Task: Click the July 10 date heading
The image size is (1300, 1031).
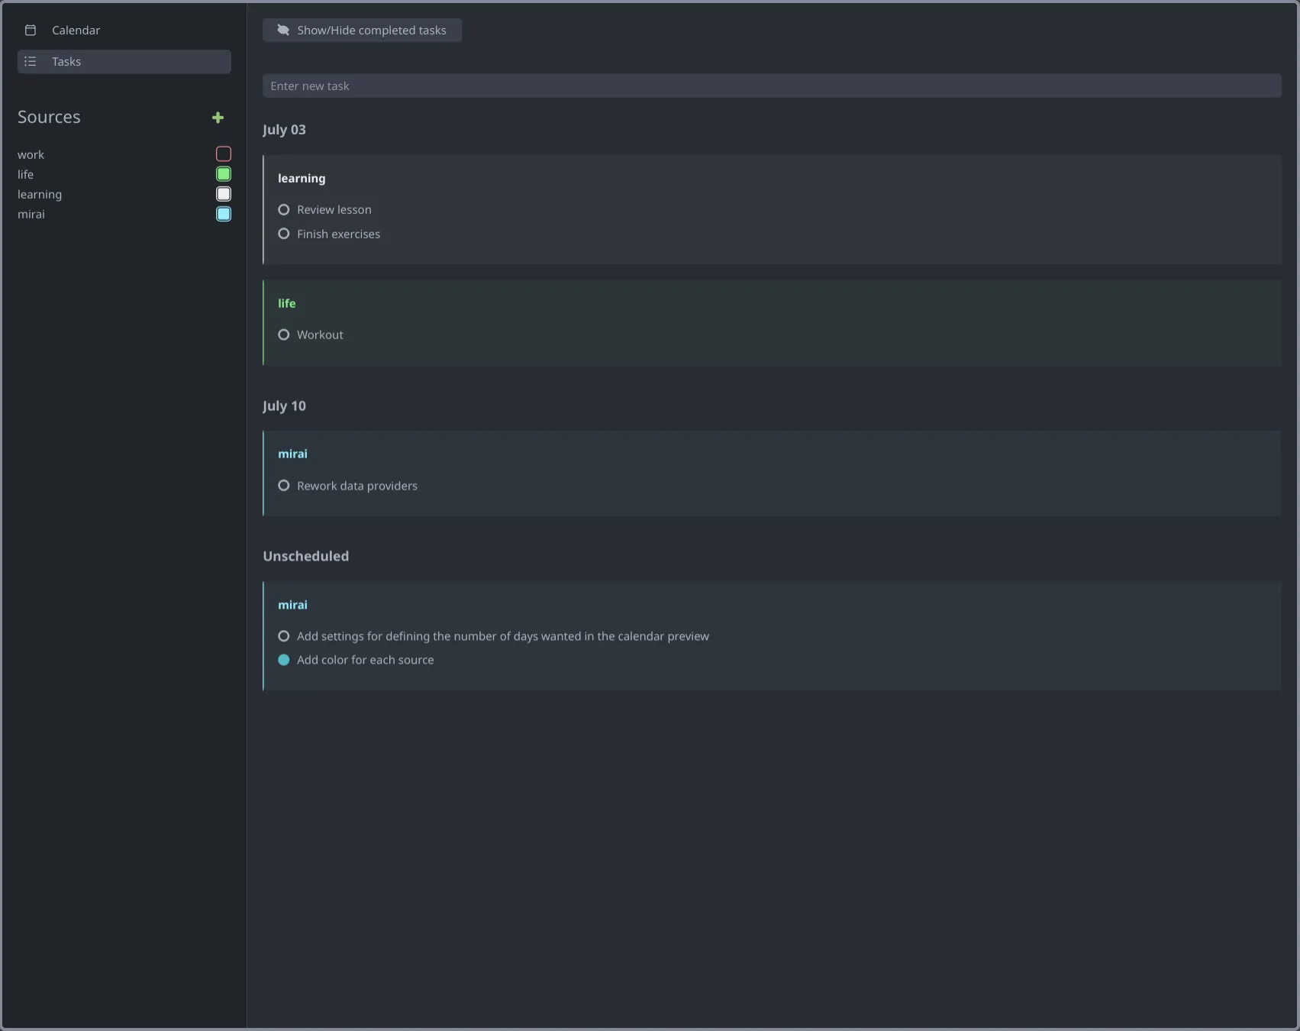Action: (284, 406)
